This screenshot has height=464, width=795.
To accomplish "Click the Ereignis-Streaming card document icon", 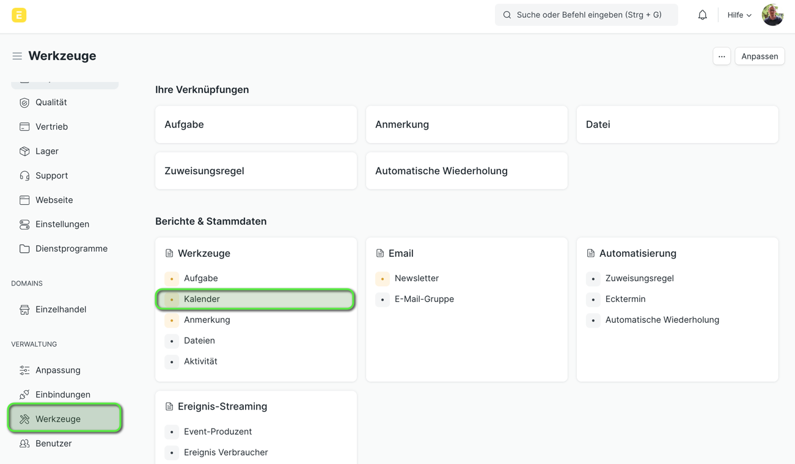I will pos(169,407).
